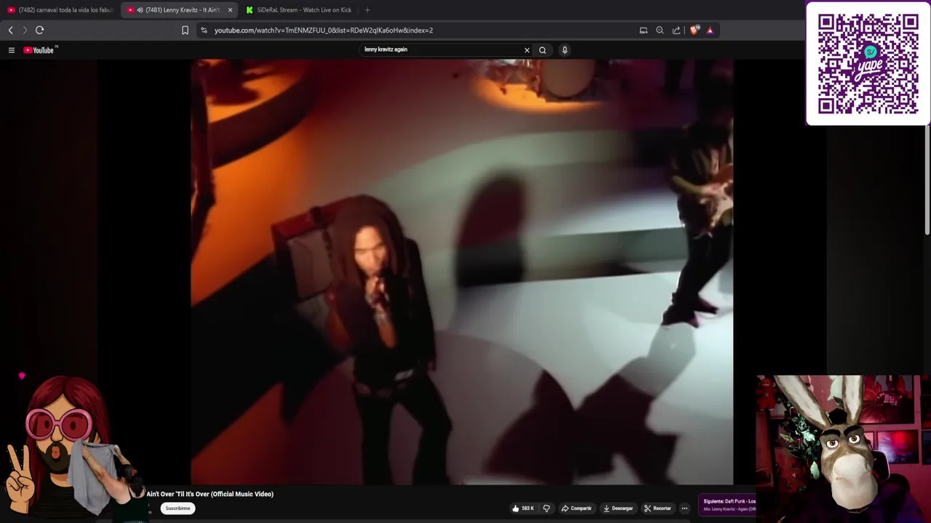Click the video title Ain't Over 'Til It's Over

pyautogui.click(x=209, y=494)
